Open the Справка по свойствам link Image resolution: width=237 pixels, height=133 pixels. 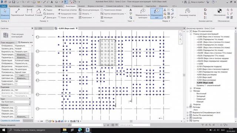point(10,120)
